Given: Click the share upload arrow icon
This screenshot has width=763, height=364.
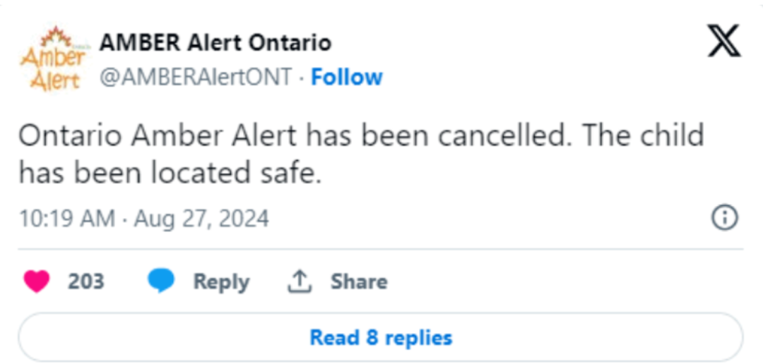Looking at the screenshot, I should [x=300, y=282].
